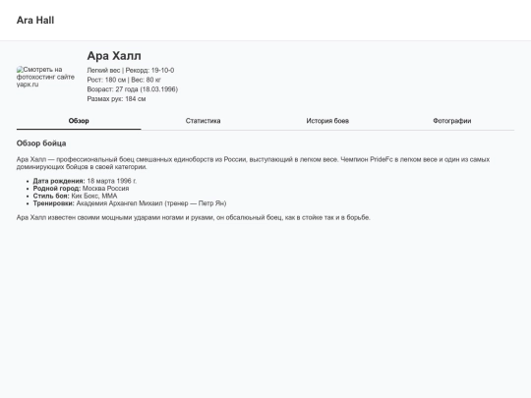Open the Обзор tab

click(x=79, y=121)
